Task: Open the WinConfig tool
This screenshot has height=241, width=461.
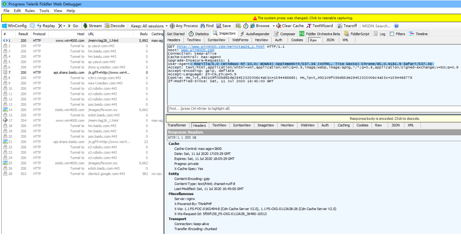Action: [x=14, y=26]
